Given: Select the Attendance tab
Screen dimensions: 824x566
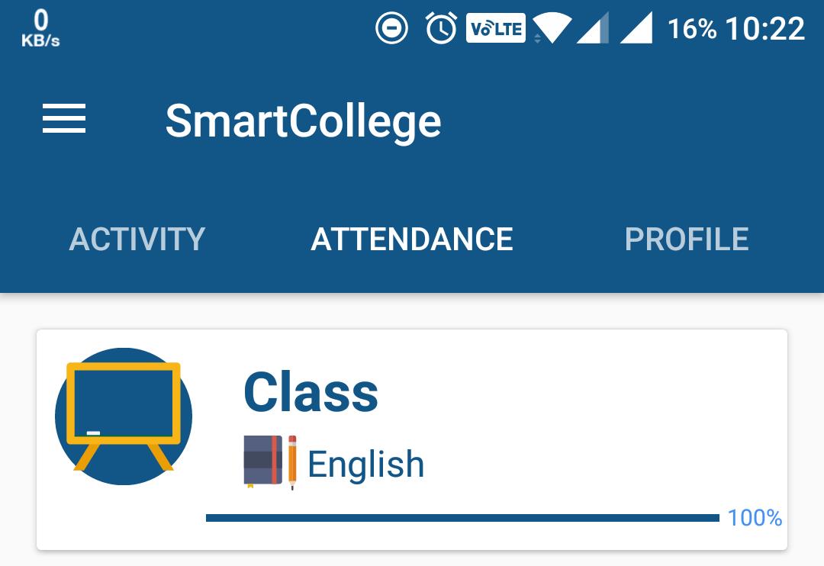Looking at the screenshot, I should [x=412, y=239].
